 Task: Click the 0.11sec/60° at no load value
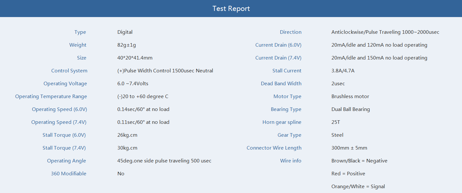point(143,122)
